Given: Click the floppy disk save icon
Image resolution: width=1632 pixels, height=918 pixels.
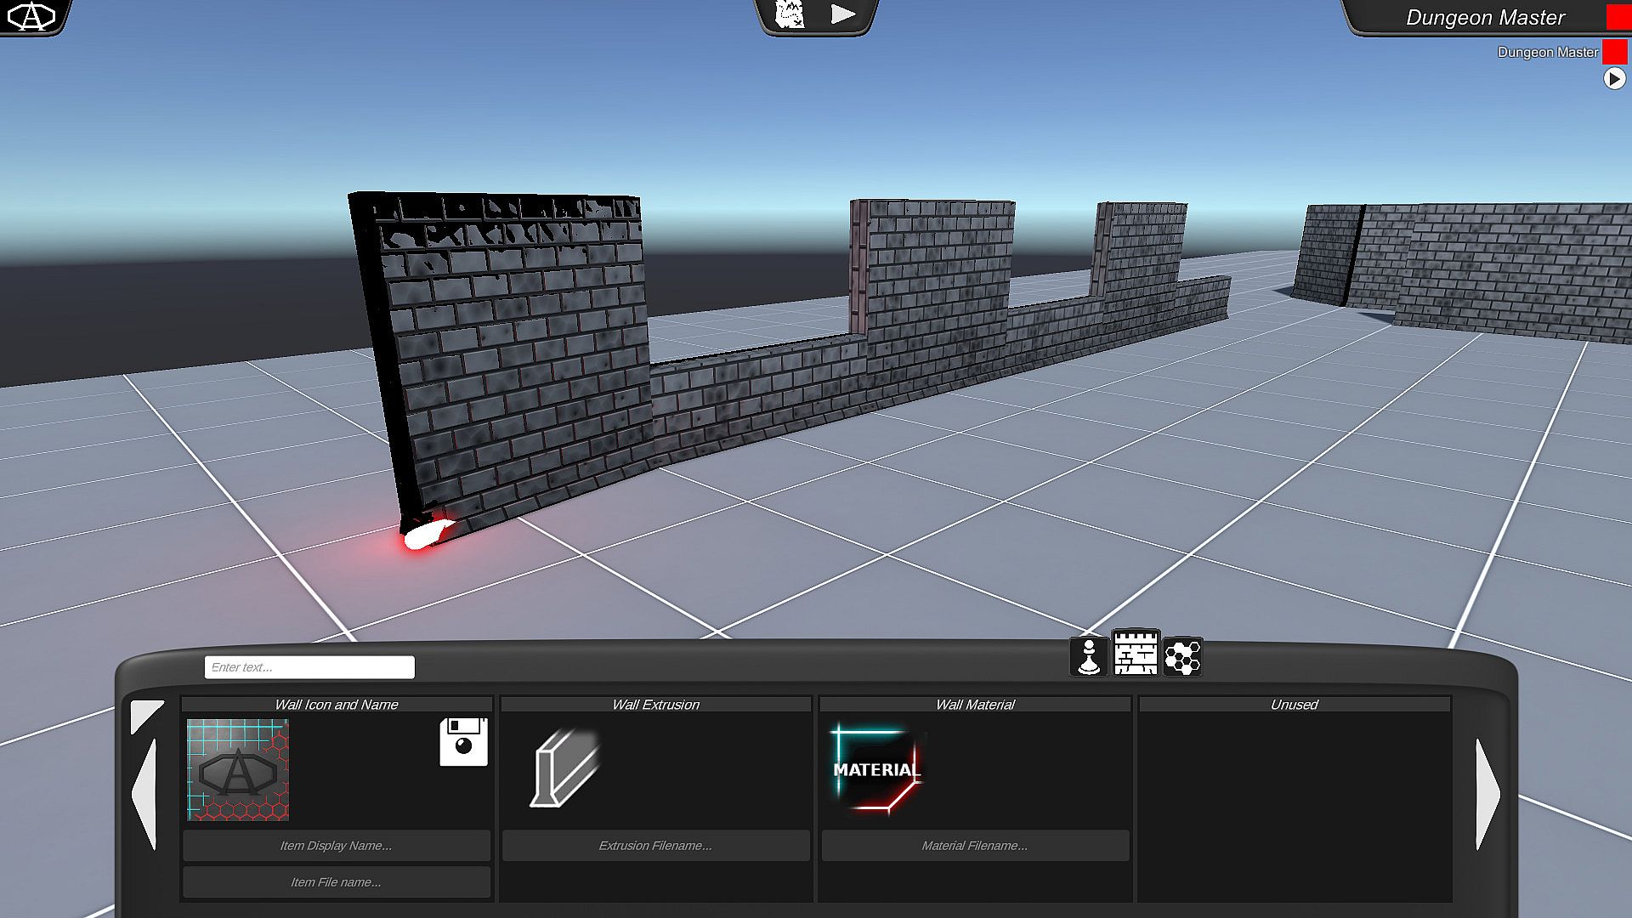Looking at the screenshot, I should click(463, 742).
